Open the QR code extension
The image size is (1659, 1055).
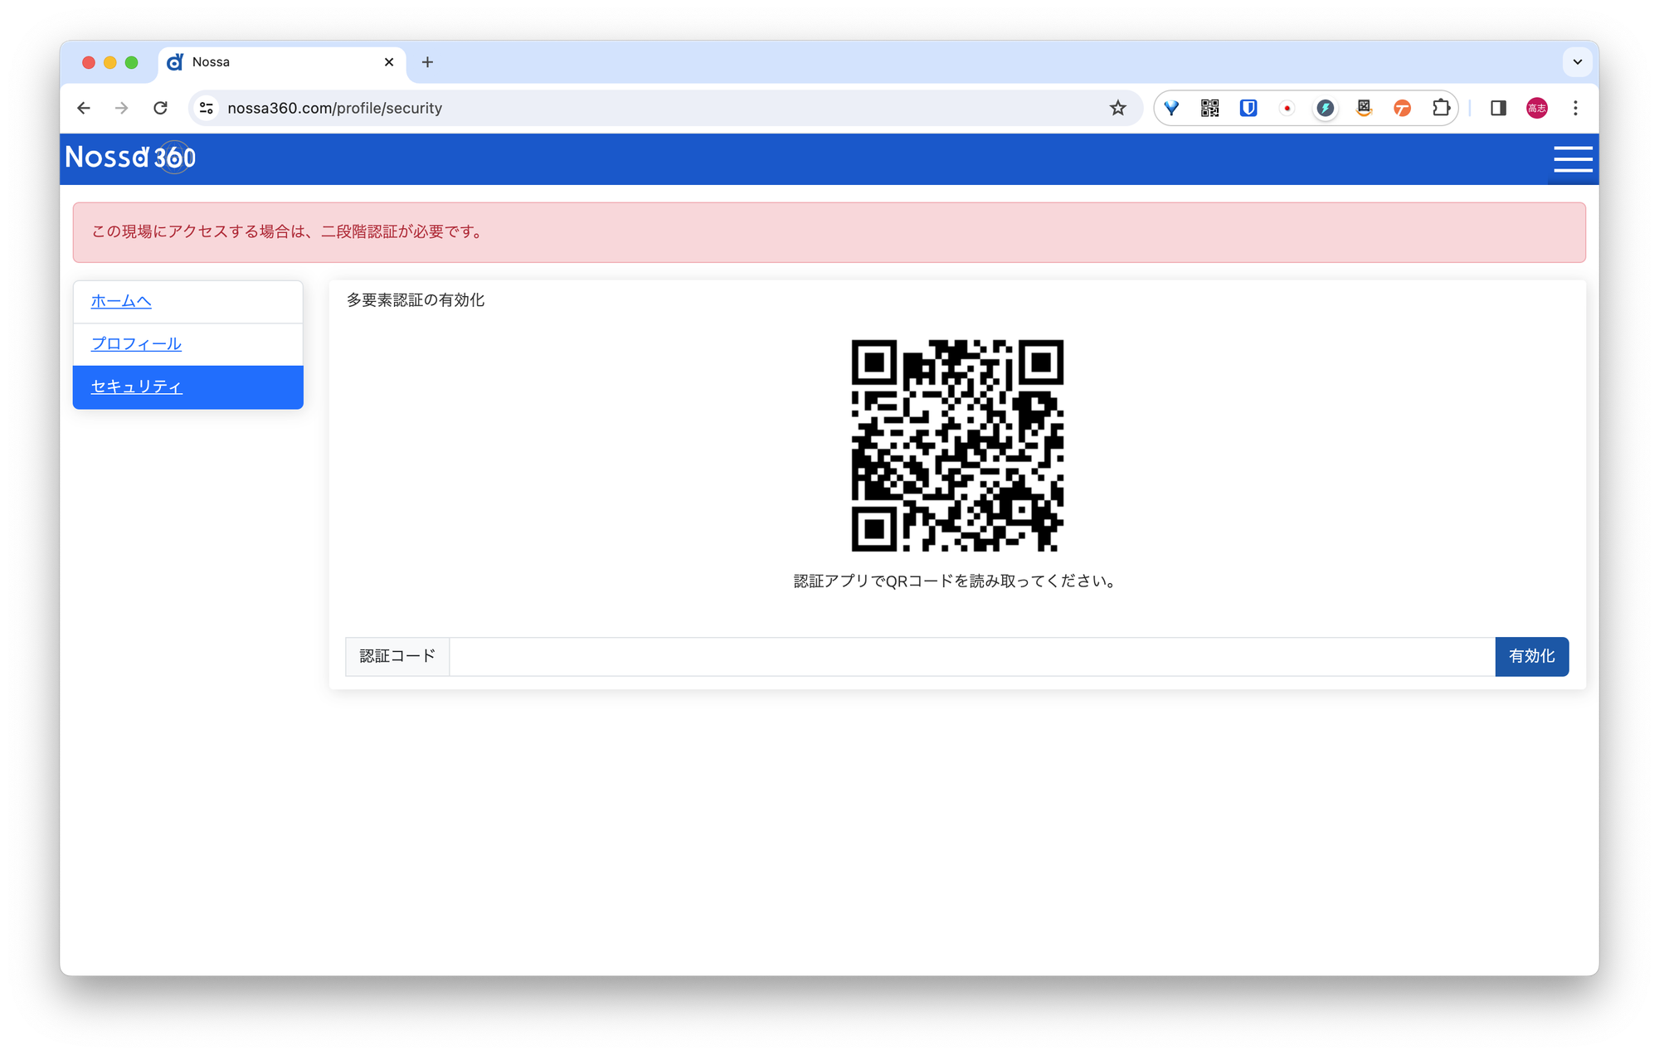tap(1209, 108)
